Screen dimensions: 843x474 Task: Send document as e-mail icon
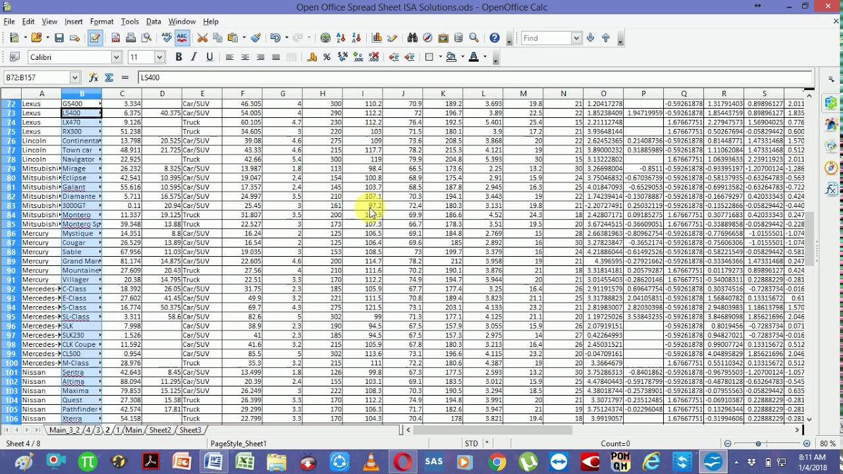[x=74, y=38]
